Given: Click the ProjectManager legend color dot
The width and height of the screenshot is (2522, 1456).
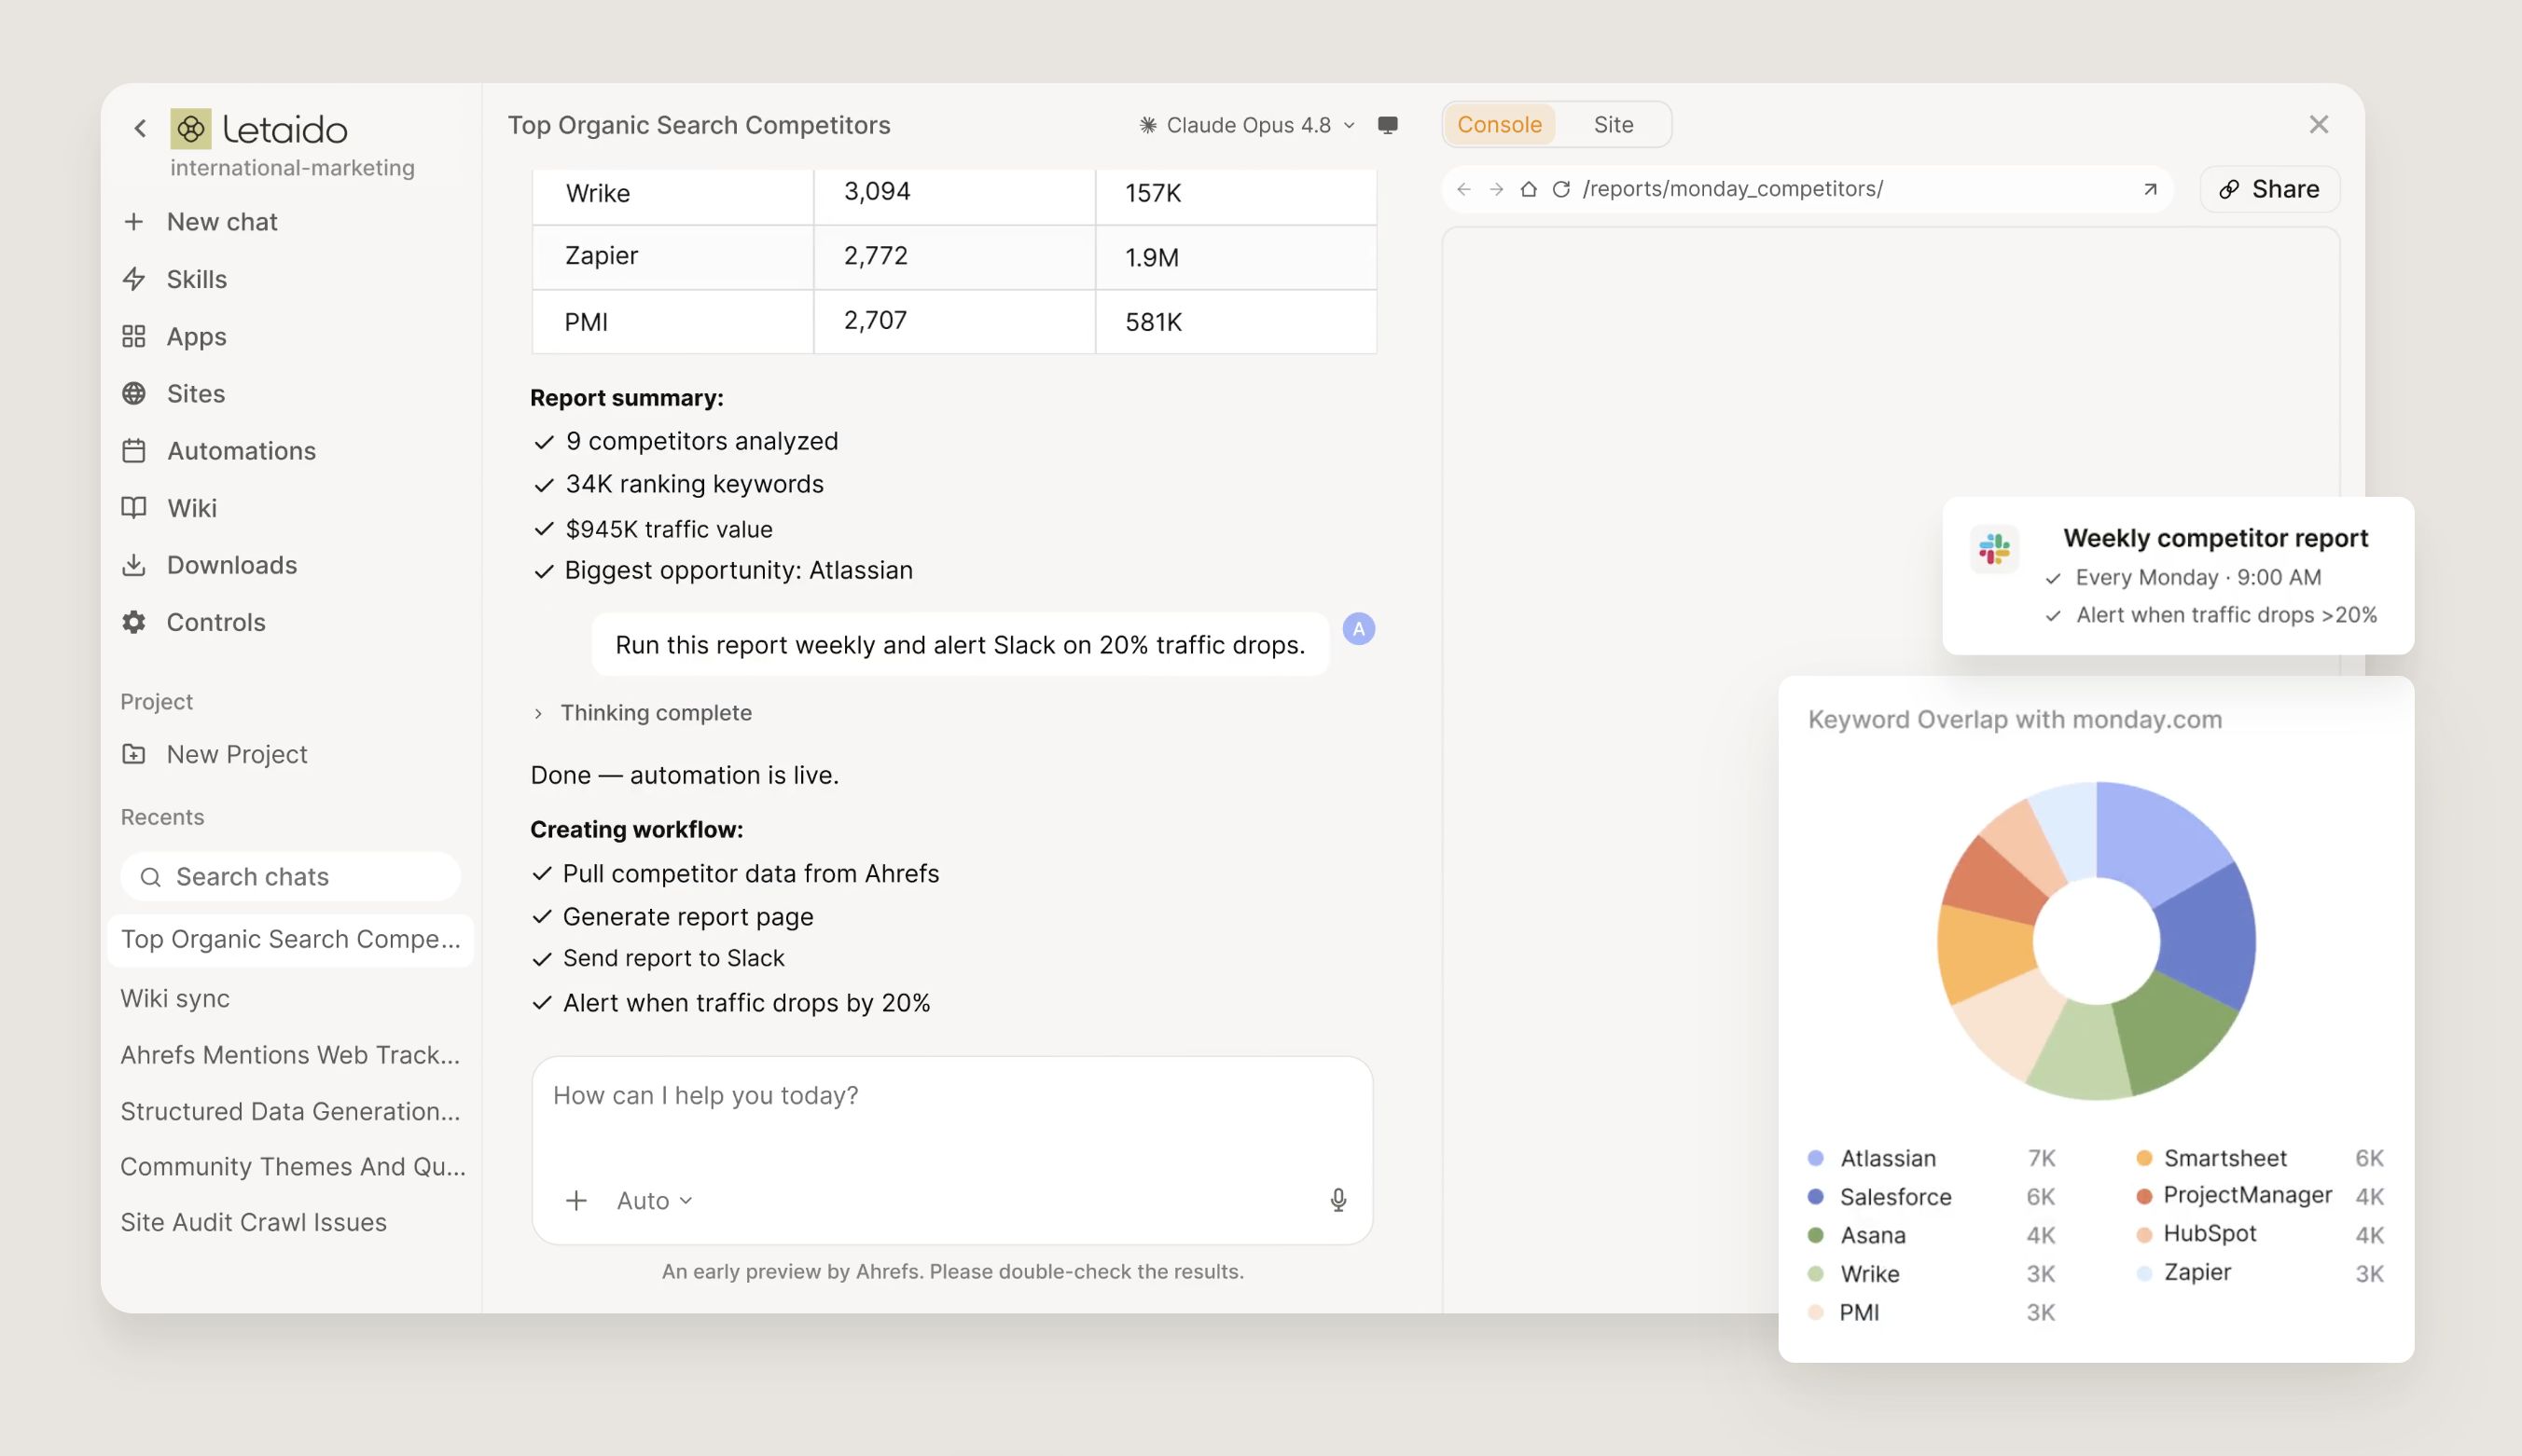Looking at the screenshot, I should (x=2142, y=1196).
